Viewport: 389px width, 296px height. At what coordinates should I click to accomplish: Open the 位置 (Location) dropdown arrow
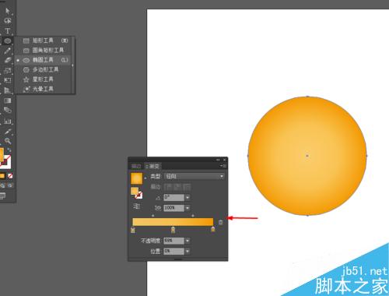tap(187, 252)
